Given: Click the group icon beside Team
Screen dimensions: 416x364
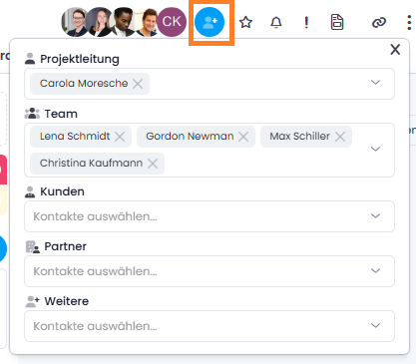Looking at the screenshot, I should coord(32,114).
